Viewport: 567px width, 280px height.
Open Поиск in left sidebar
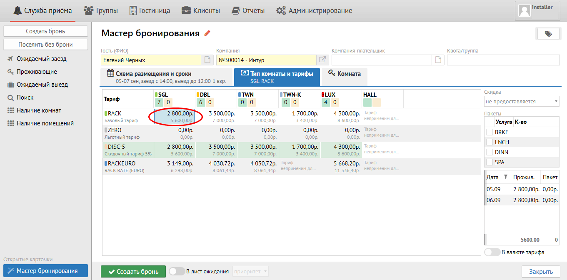pyautogui.click(x=25, y=97)
